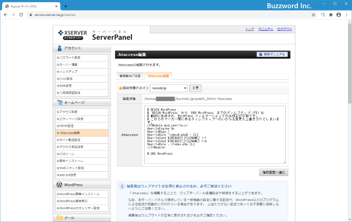The height and width of the screenshot is (222, 352).
Task: Close the Xserver サーバーパネル tab
Action: coord(56,6)
